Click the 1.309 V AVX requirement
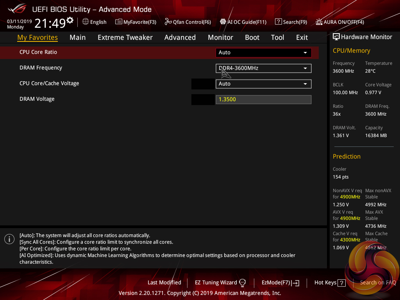Image resolution: width=400 pixels, height=300 pixels. coord(341,226)
